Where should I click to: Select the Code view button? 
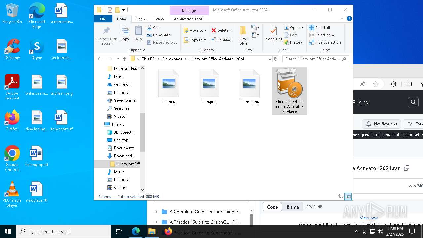tap(272, 207)
